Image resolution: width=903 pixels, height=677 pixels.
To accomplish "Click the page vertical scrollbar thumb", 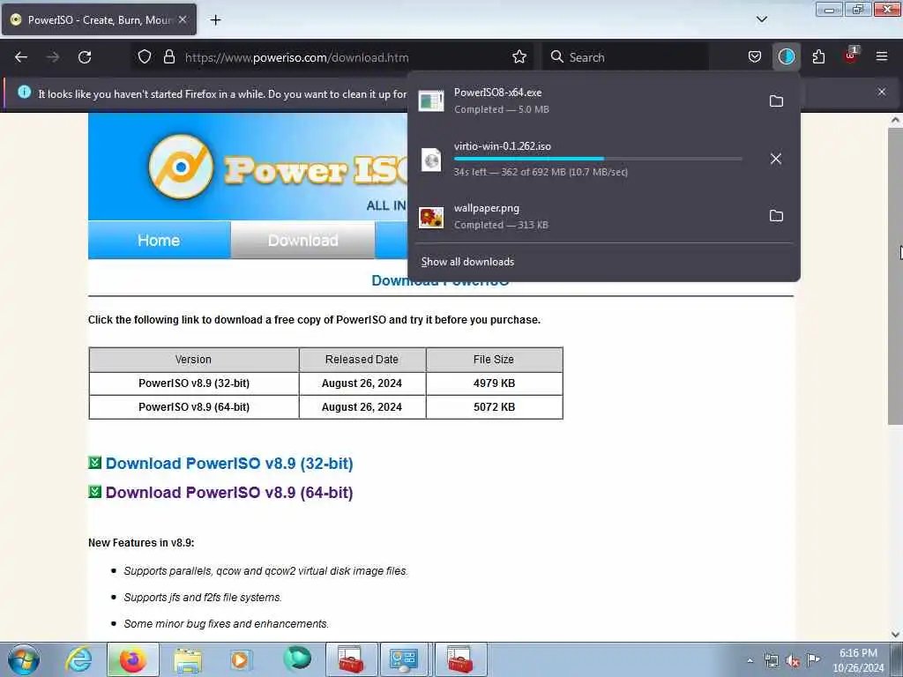I will [895, 276].
